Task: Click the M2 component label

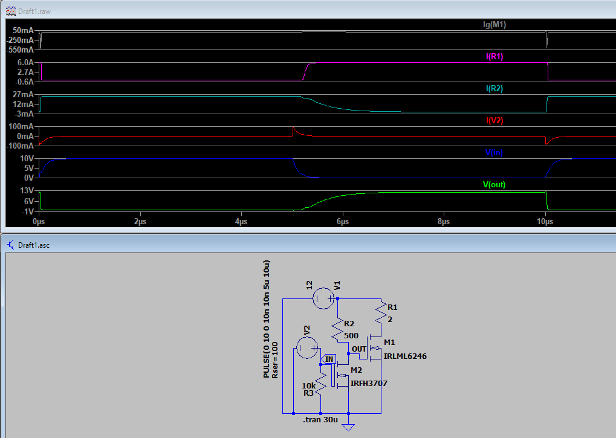Action: tap(356, 370)
